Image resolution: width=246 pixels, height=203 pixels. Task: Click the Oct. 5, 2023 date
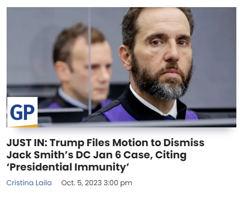coord(81,183)
